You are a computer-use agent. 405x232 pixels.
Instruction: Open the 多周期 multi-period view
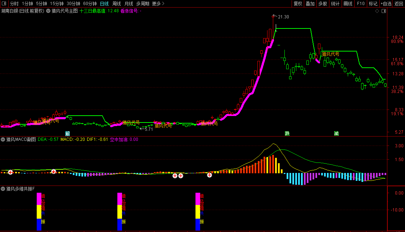143,4
